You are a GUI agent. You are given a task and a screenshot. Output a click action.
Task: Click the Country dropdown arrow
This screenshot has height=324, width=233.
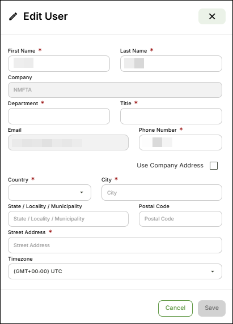point(82,192)
